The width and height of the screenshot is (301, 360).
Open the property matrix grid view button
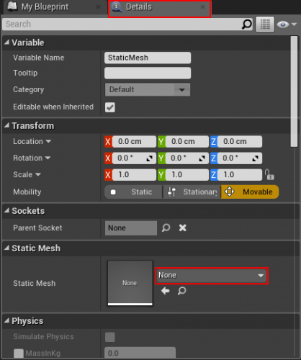[265, 24]
